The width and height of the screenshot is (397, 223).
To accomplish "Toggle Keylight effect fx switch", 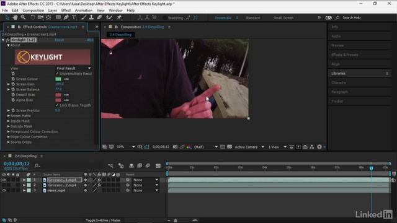I will [8, 40].
